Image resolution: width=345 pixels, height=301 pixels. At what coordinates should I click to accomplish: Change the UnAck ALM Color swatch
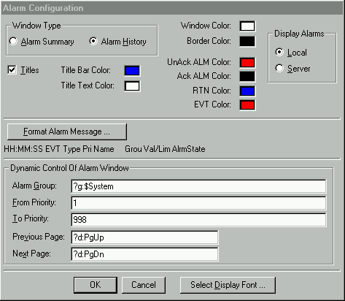pos(247,63)
